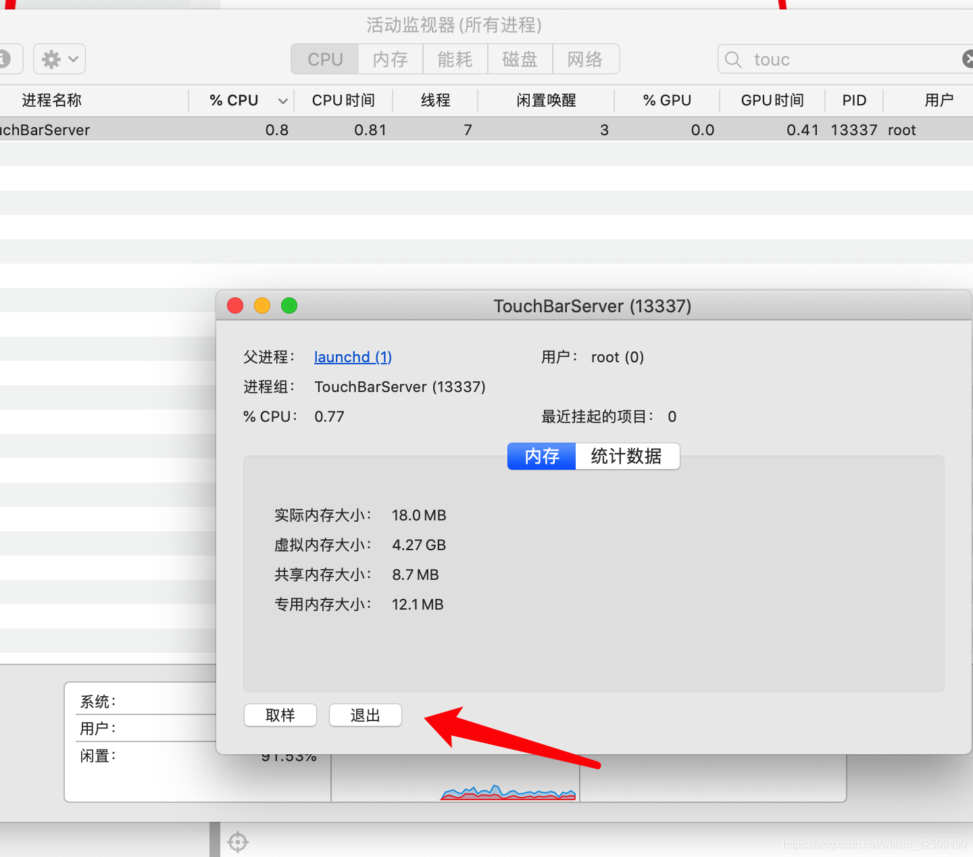
Task: Sort by CPU时间 column
Action: [343, 101]
